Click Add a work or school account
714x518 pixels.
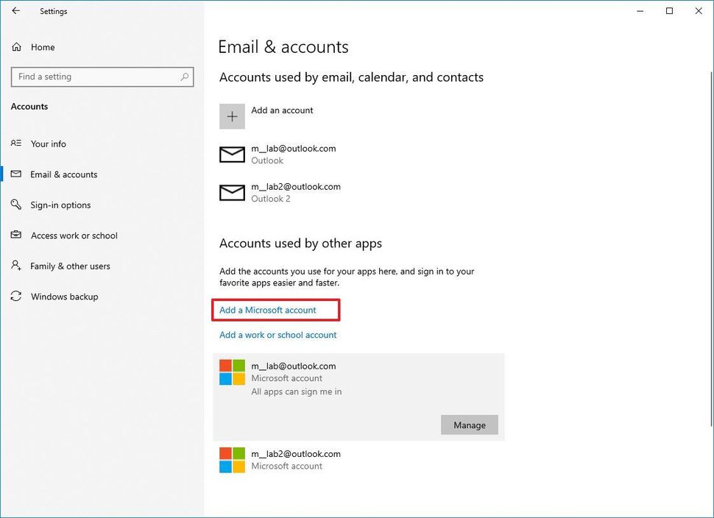coord(278,335)
